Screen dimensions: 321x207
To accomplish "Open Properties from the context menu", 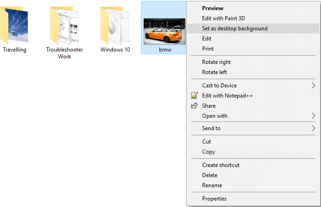I will pos(253,198).
